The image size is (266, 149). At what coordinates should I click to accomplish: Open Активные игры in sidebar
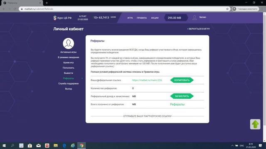(68, 52)
